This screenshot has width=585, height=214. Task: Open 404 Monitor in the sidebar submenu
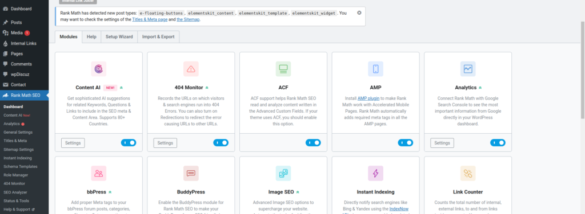coord(14,183)
